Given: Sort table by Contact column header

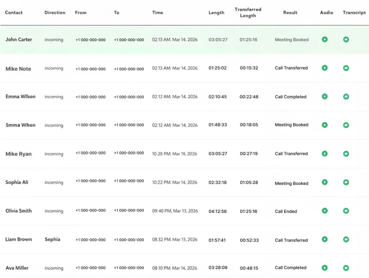Looking at the screenshot, I should click(x=14, y=13).
